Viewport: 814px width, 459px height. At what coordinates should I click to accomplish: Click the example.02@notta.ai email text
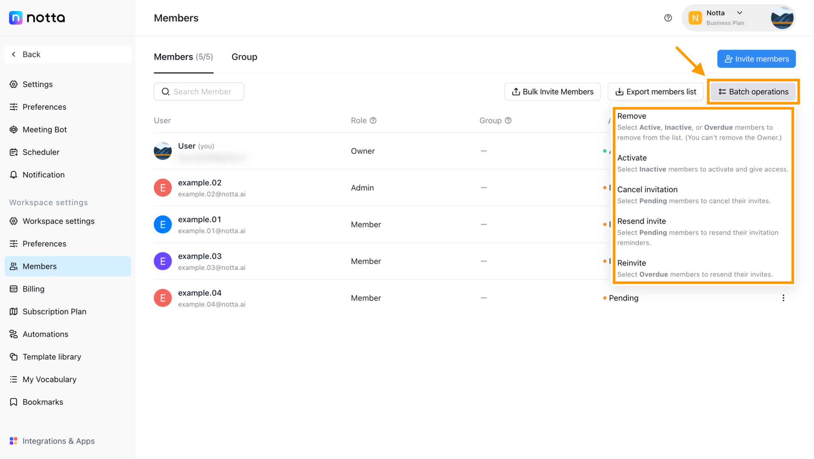212,194
